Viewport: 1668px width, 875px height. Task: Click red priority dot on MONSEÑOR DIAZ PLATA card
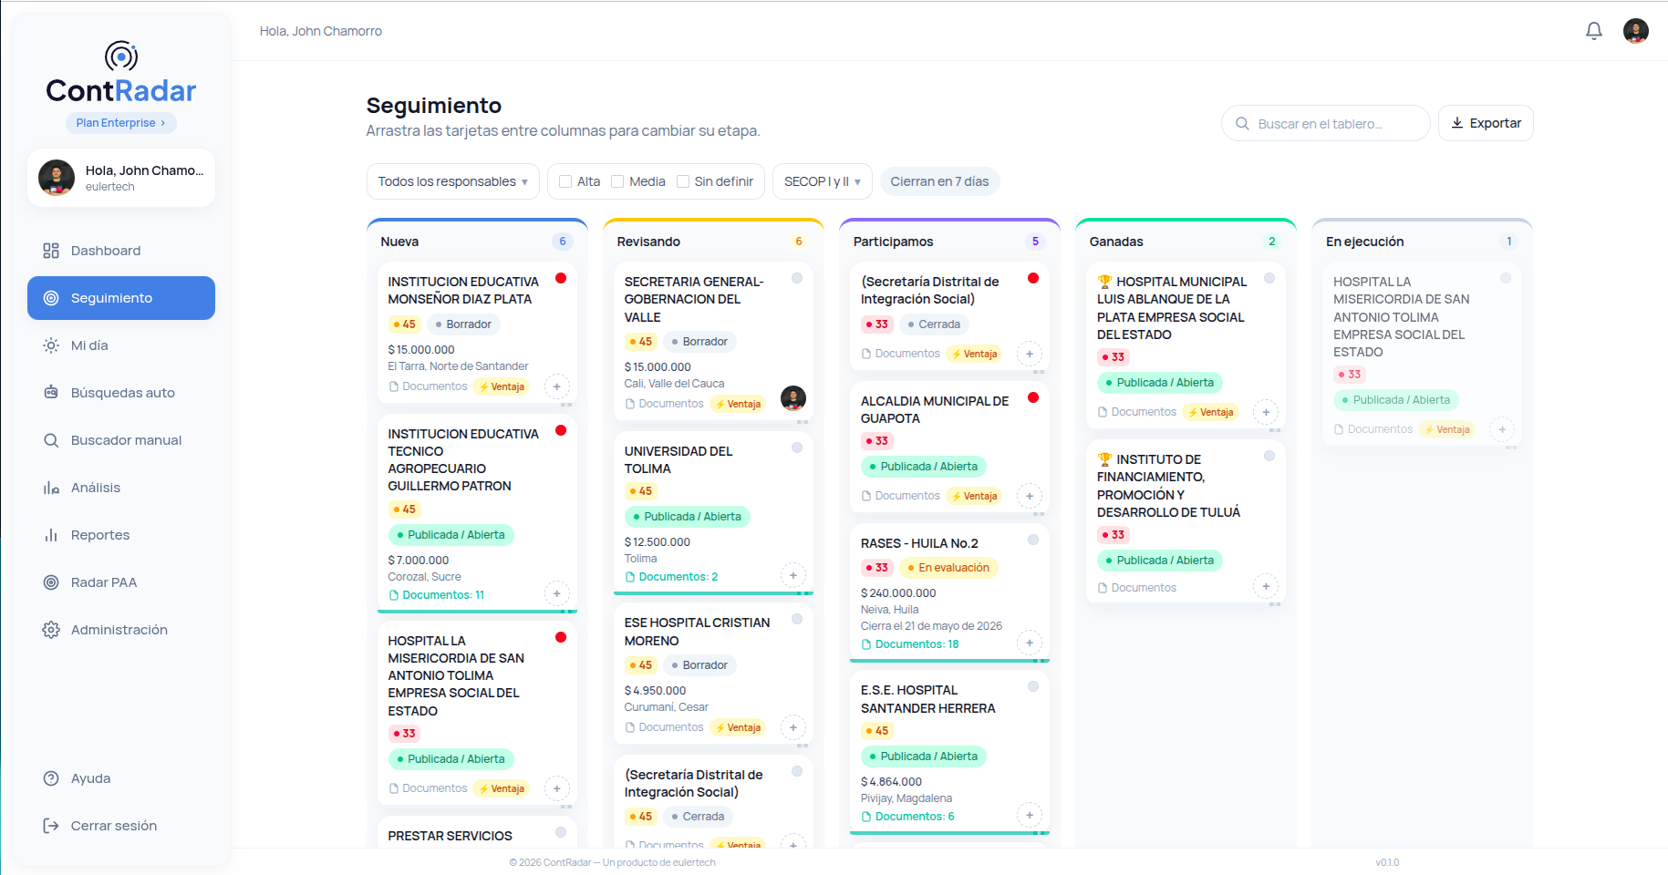tap(561, 278)
